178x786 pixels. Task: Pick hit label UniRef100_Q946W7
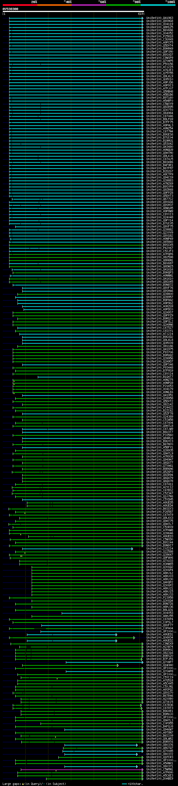(160, 730)
